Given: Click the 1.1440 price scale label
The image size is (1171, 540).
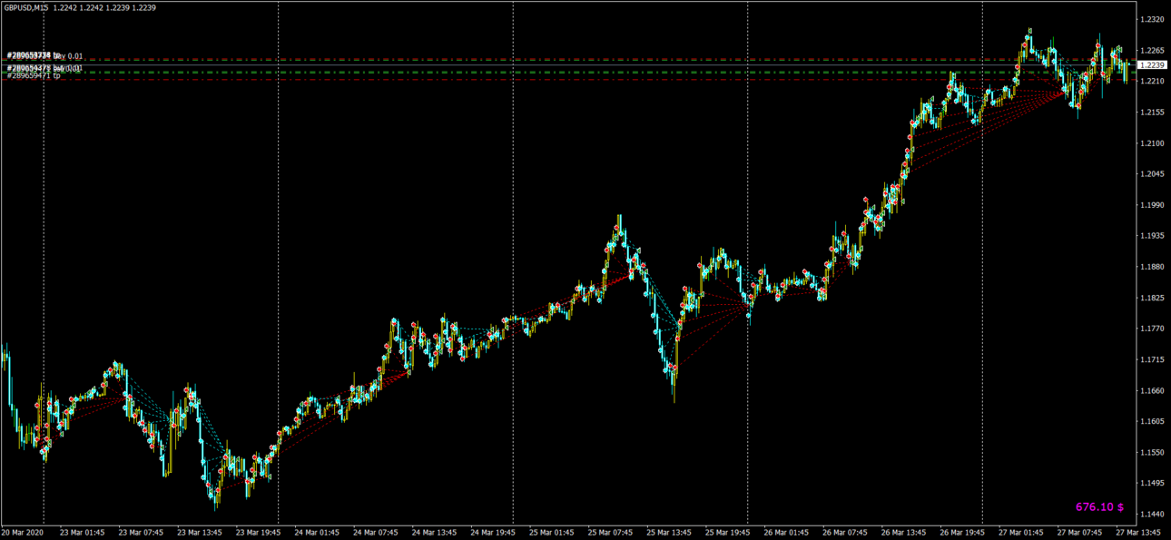Looking at the screenshot, I should click(x=1152, y=515).
